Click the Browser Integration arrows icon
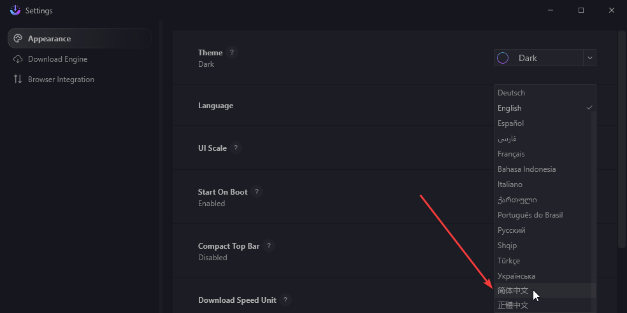Screen dimensions: 627x313 pos(18,80)
